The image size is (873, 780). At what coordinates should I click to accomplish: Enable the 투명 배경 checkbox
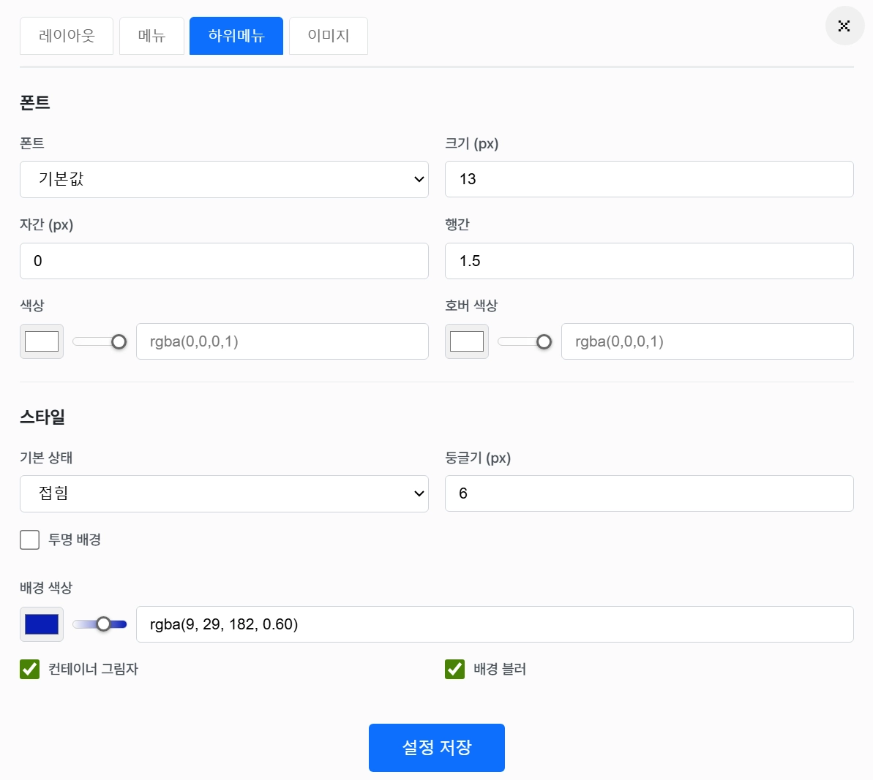29,539
